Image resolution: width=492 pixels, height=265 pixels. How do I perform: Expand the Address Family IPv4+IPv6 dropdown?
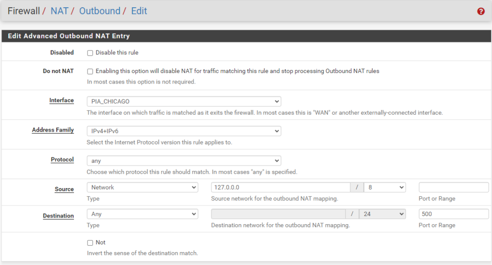click(x=184, y=131)
